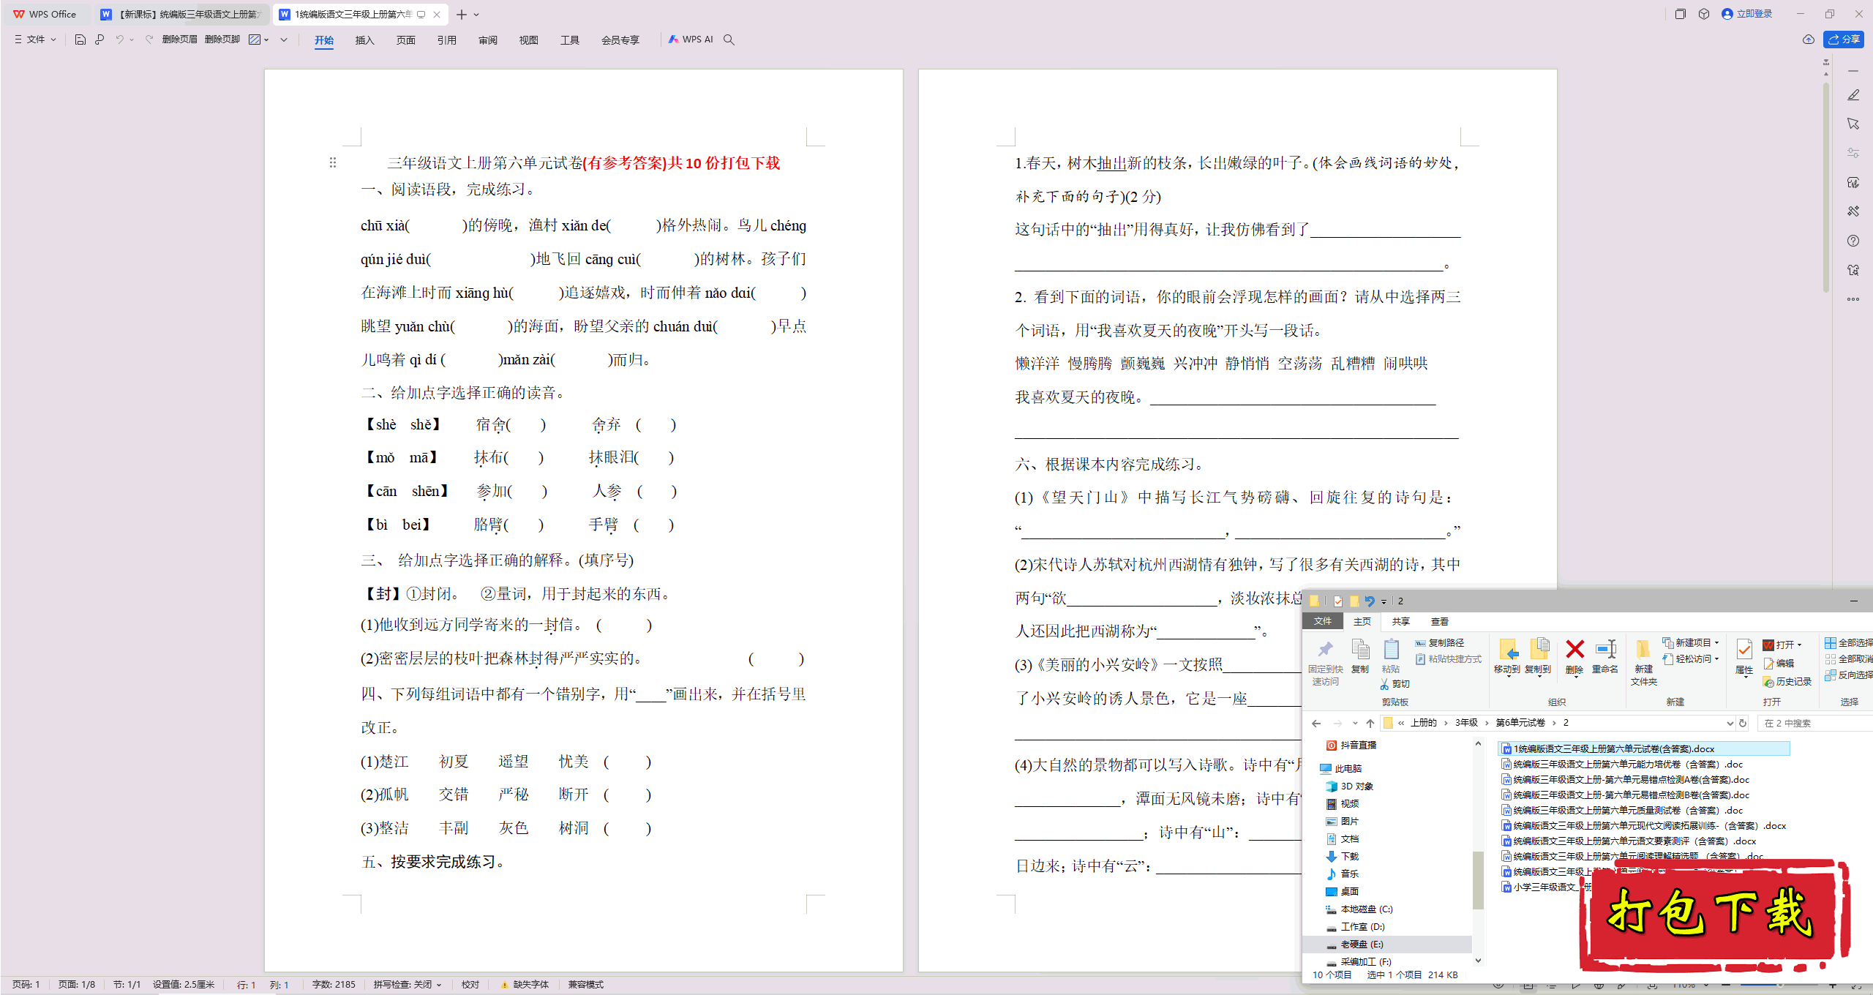Select 抖音直播 in Explorer tree
This screenshot has width=1873, height=995.
pos(1351,745)
